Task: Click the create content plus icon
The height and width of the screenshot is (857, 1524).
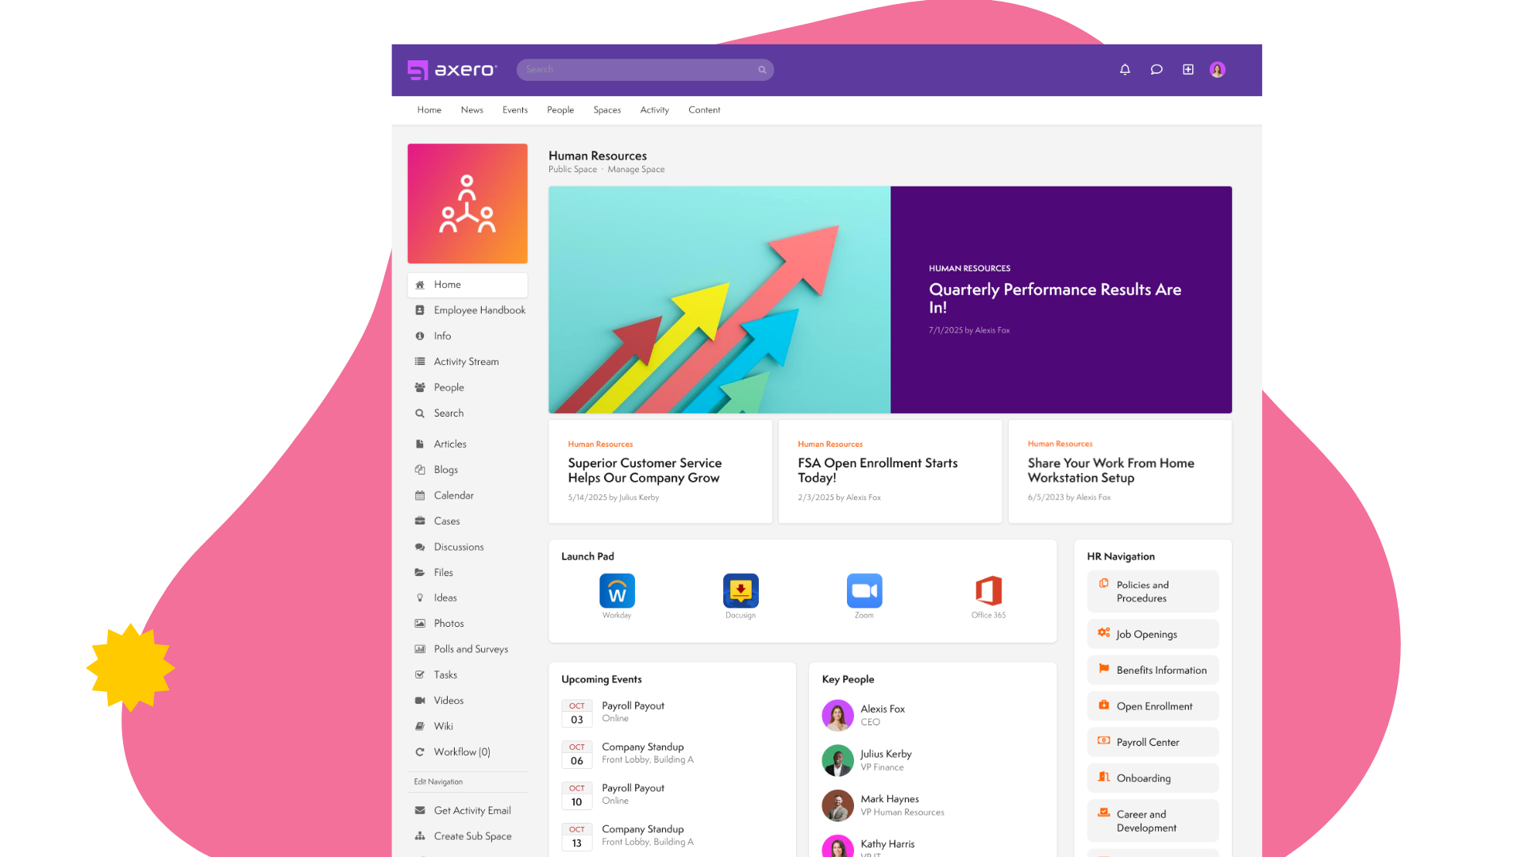Action: [1187, 69]
